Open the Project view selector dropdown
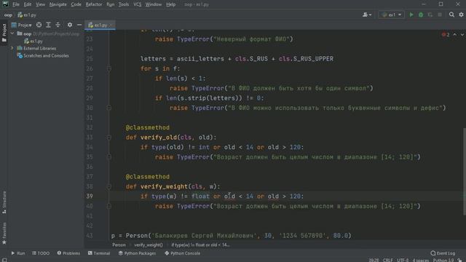Image resolution: width=466 pixels, height=262 pixels. click(21, 25)
